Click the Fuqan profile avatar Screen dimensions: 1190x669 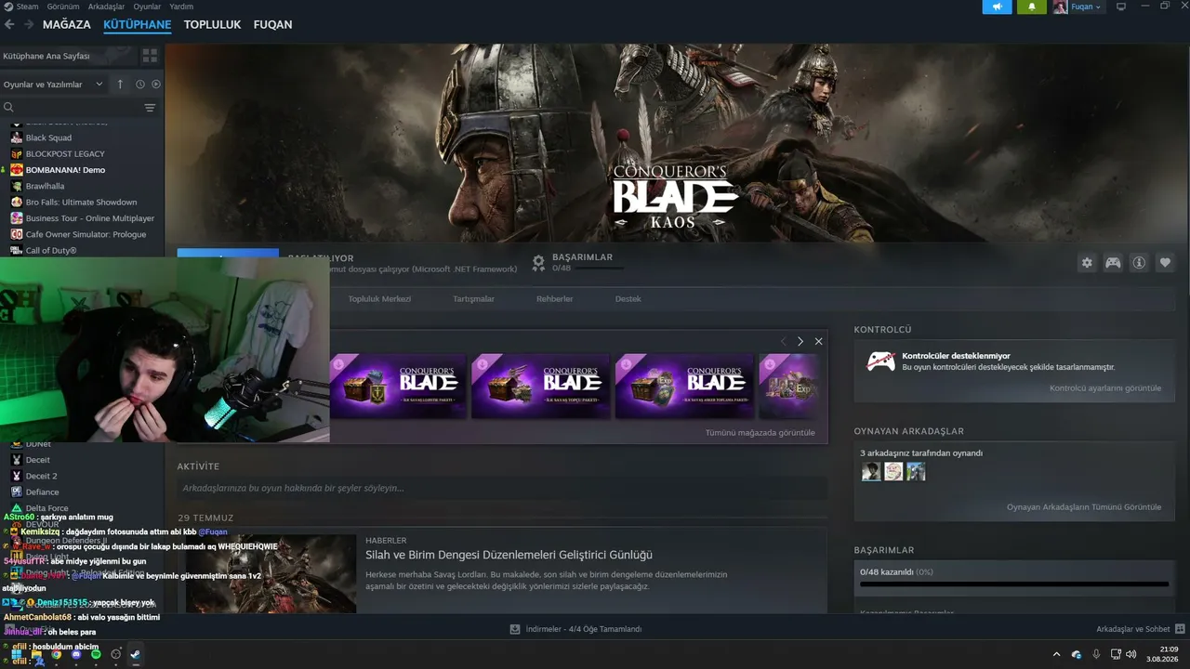pos(1060,7)
